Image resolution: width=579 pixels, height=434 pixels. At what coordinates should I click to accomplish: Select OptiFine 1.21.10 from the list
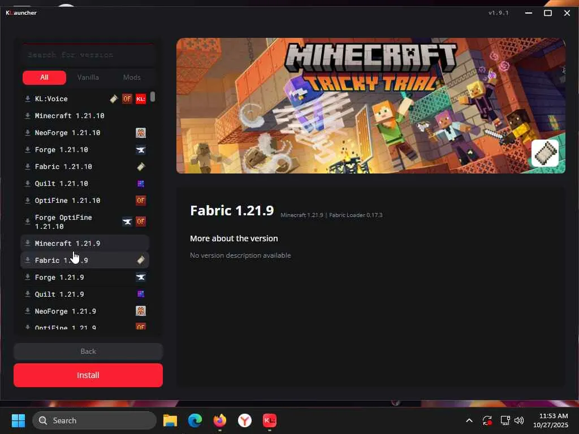tap(85, 201)
